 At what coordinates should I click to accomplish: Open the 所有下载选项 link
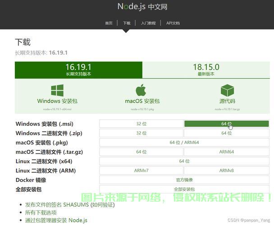pyautogui.click(x=41, y=212)
